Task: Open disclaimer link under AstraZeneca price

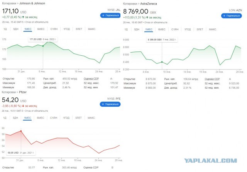Action: 156,22
